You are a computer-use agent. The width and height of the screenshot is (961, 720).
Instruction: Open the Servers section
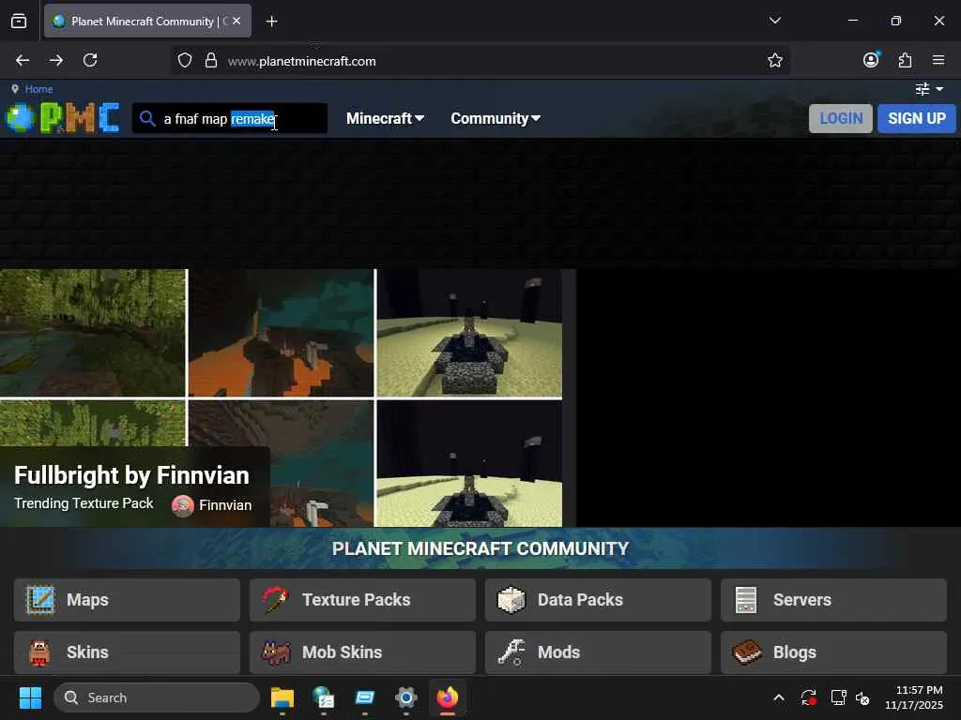pos(833,600)
